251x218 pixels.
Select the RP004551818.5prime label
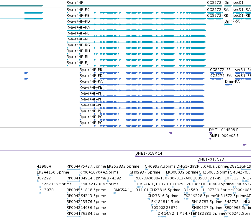click(86, 190)
